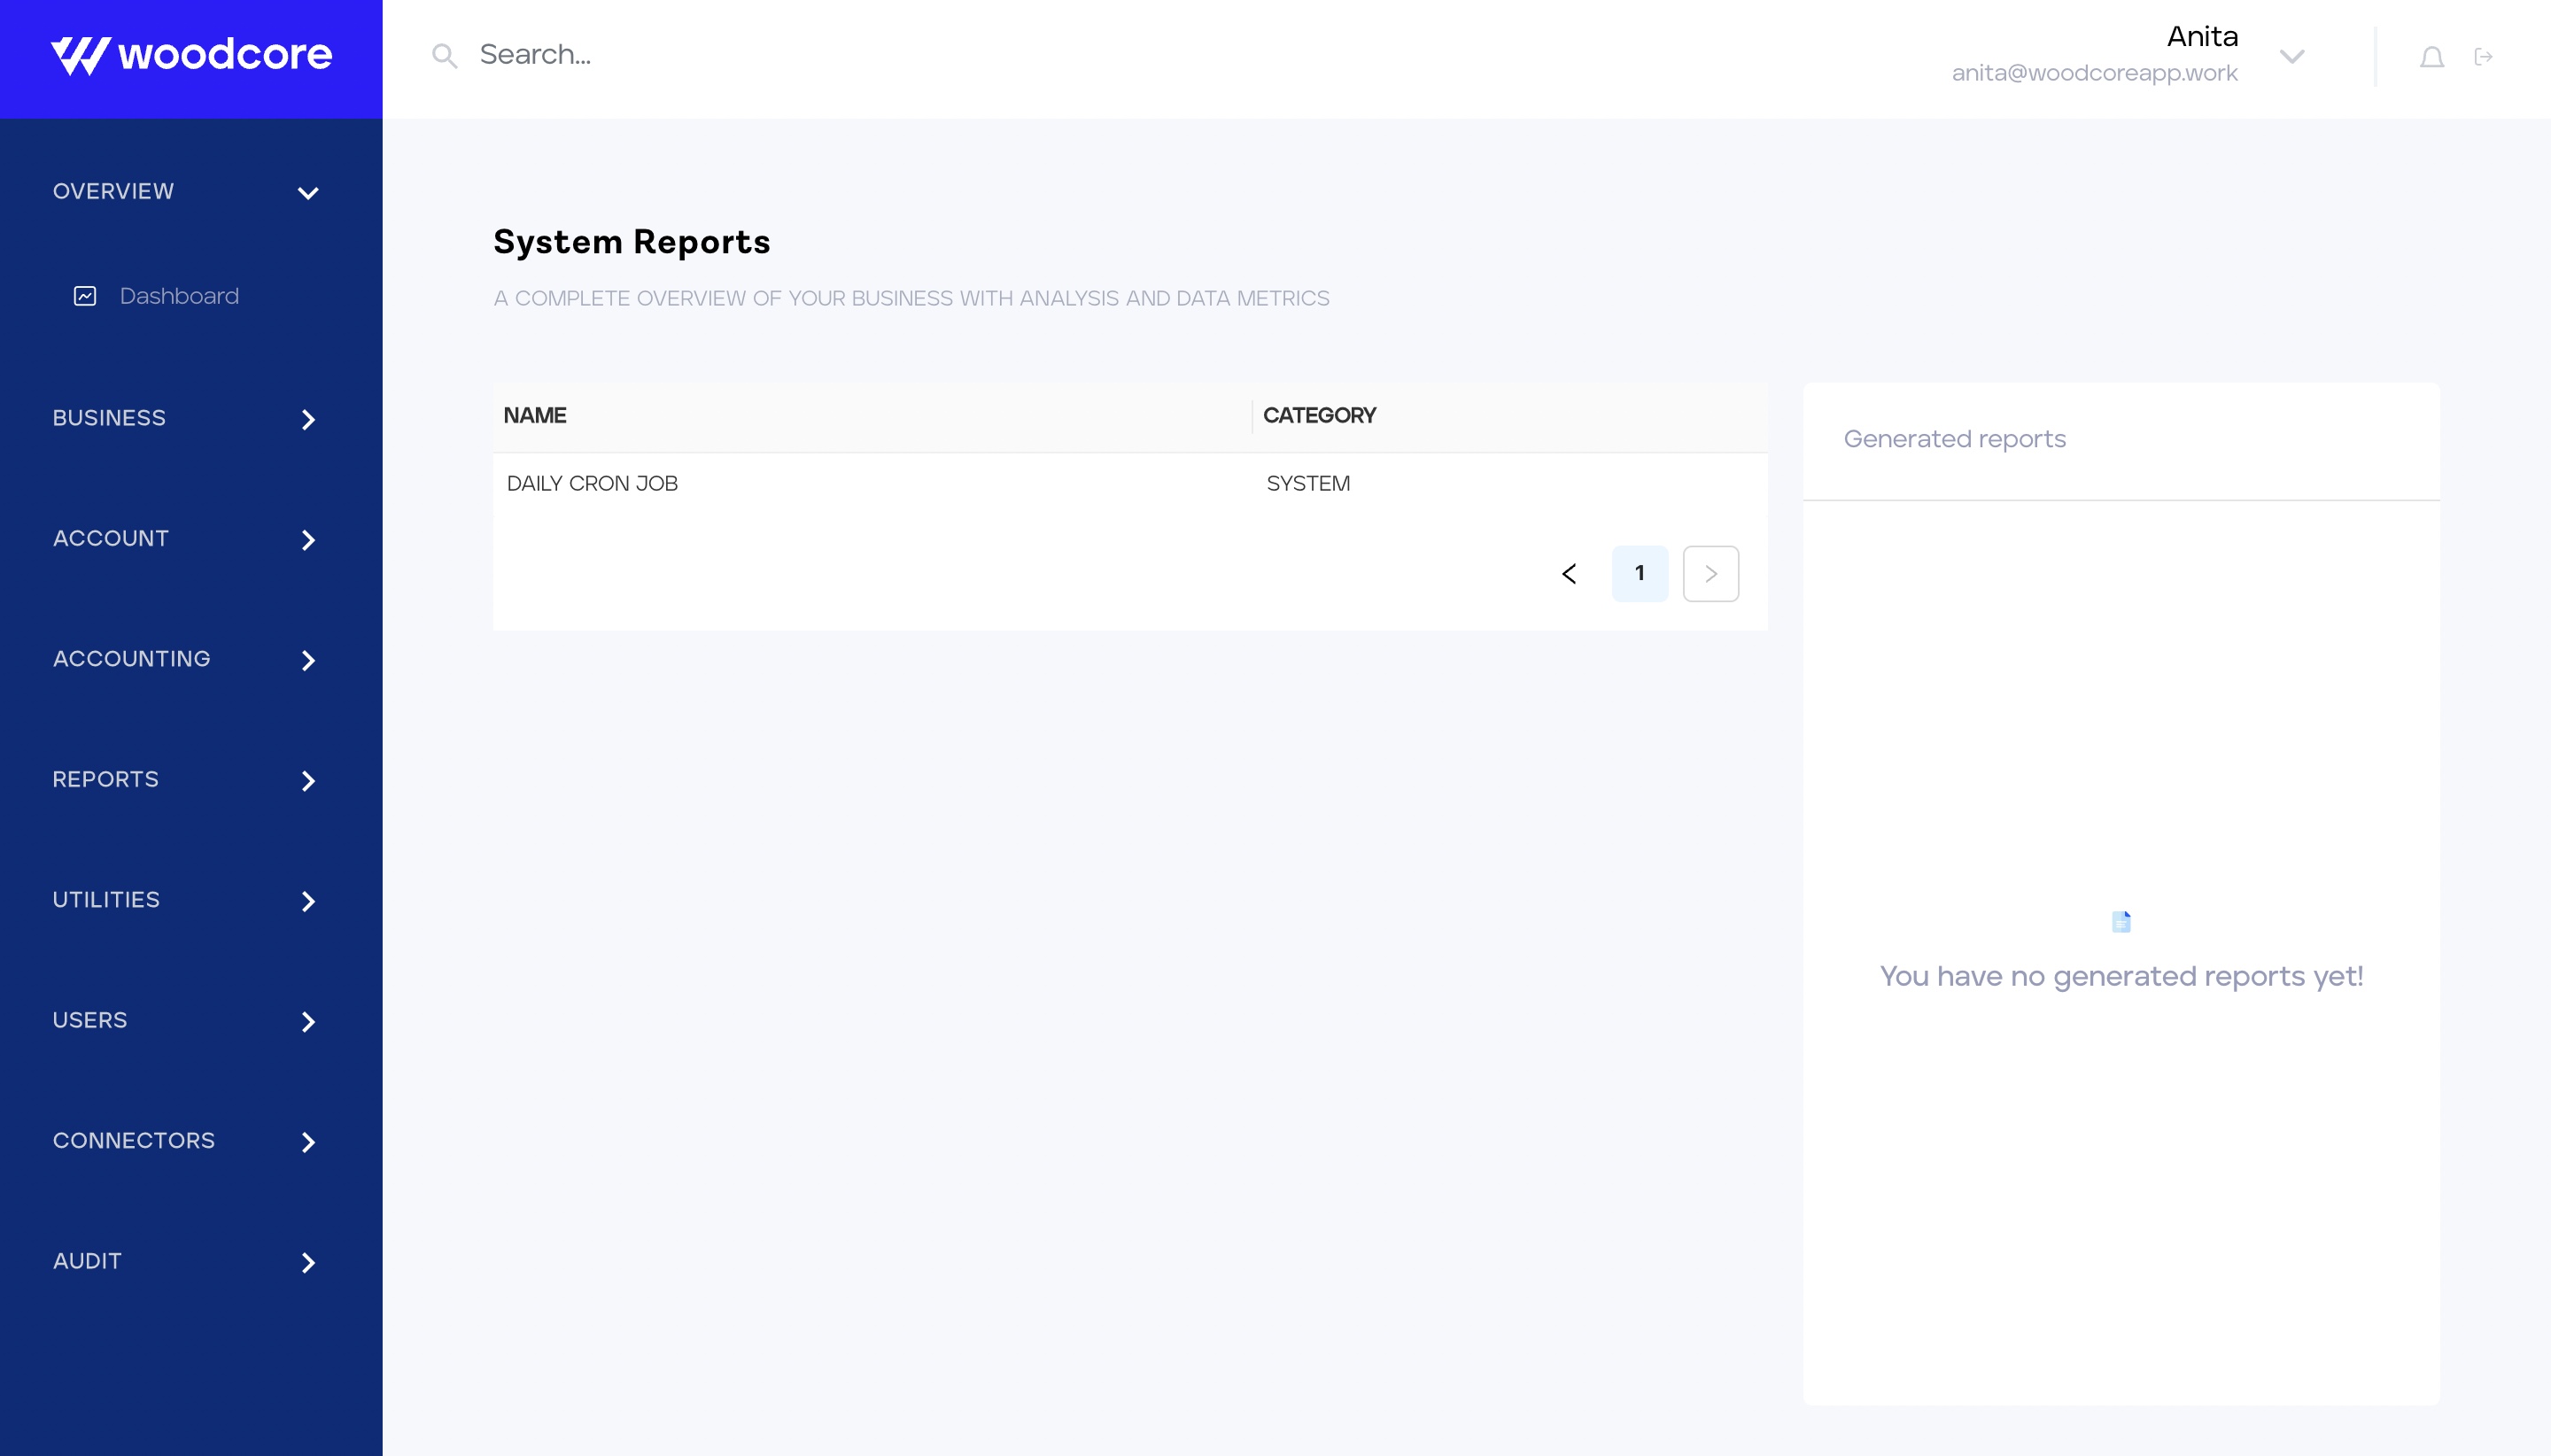This screenshot has height=1456, width=2551.
Task: Click the Dashboard chart icon
Action: coord(85,296)
